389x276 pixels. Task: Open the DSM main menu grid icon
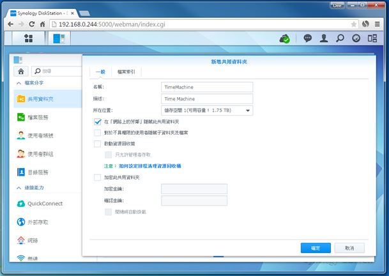pos(28,38)
